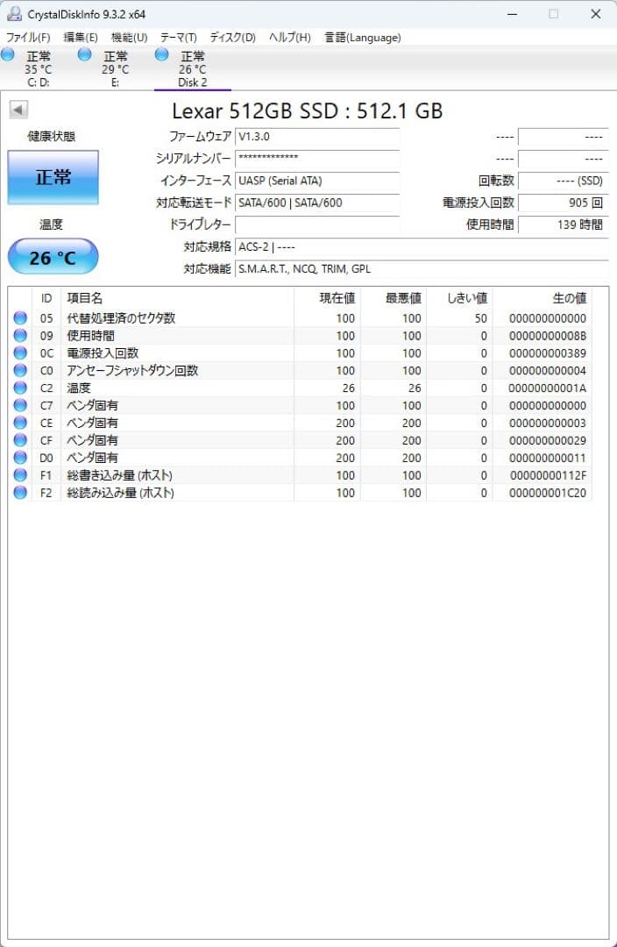
Task: Click the previous disk arrow button
Action: point(18,110)
